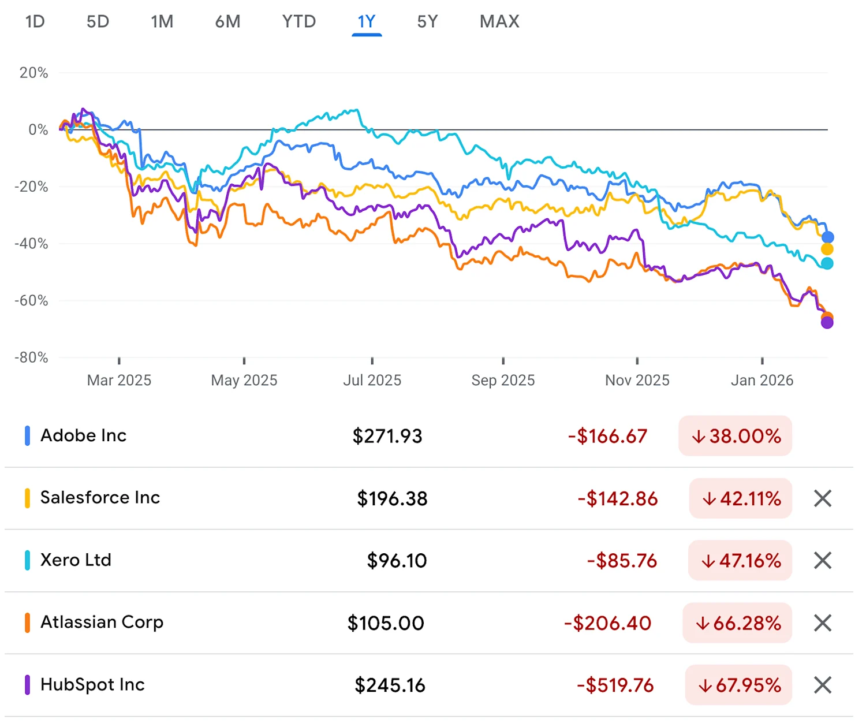The height and width of the screenshot is (723, 866).
Task: Select the Adobe Inc blue legend marker
Action: tap(27, 436)
